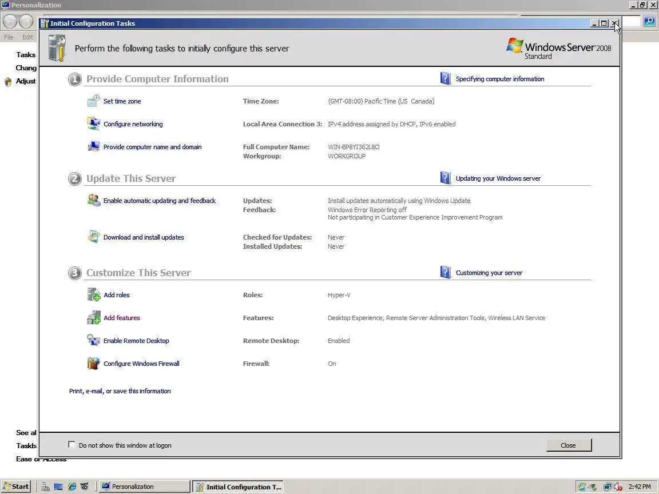659x494 pixels.
Task: Open Configure Windows Firewall link
Action: pos(142,364)
